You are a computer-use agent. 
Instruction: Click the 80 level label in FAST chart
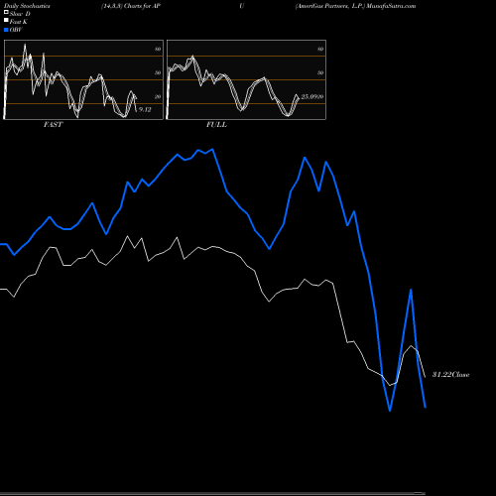158,50
